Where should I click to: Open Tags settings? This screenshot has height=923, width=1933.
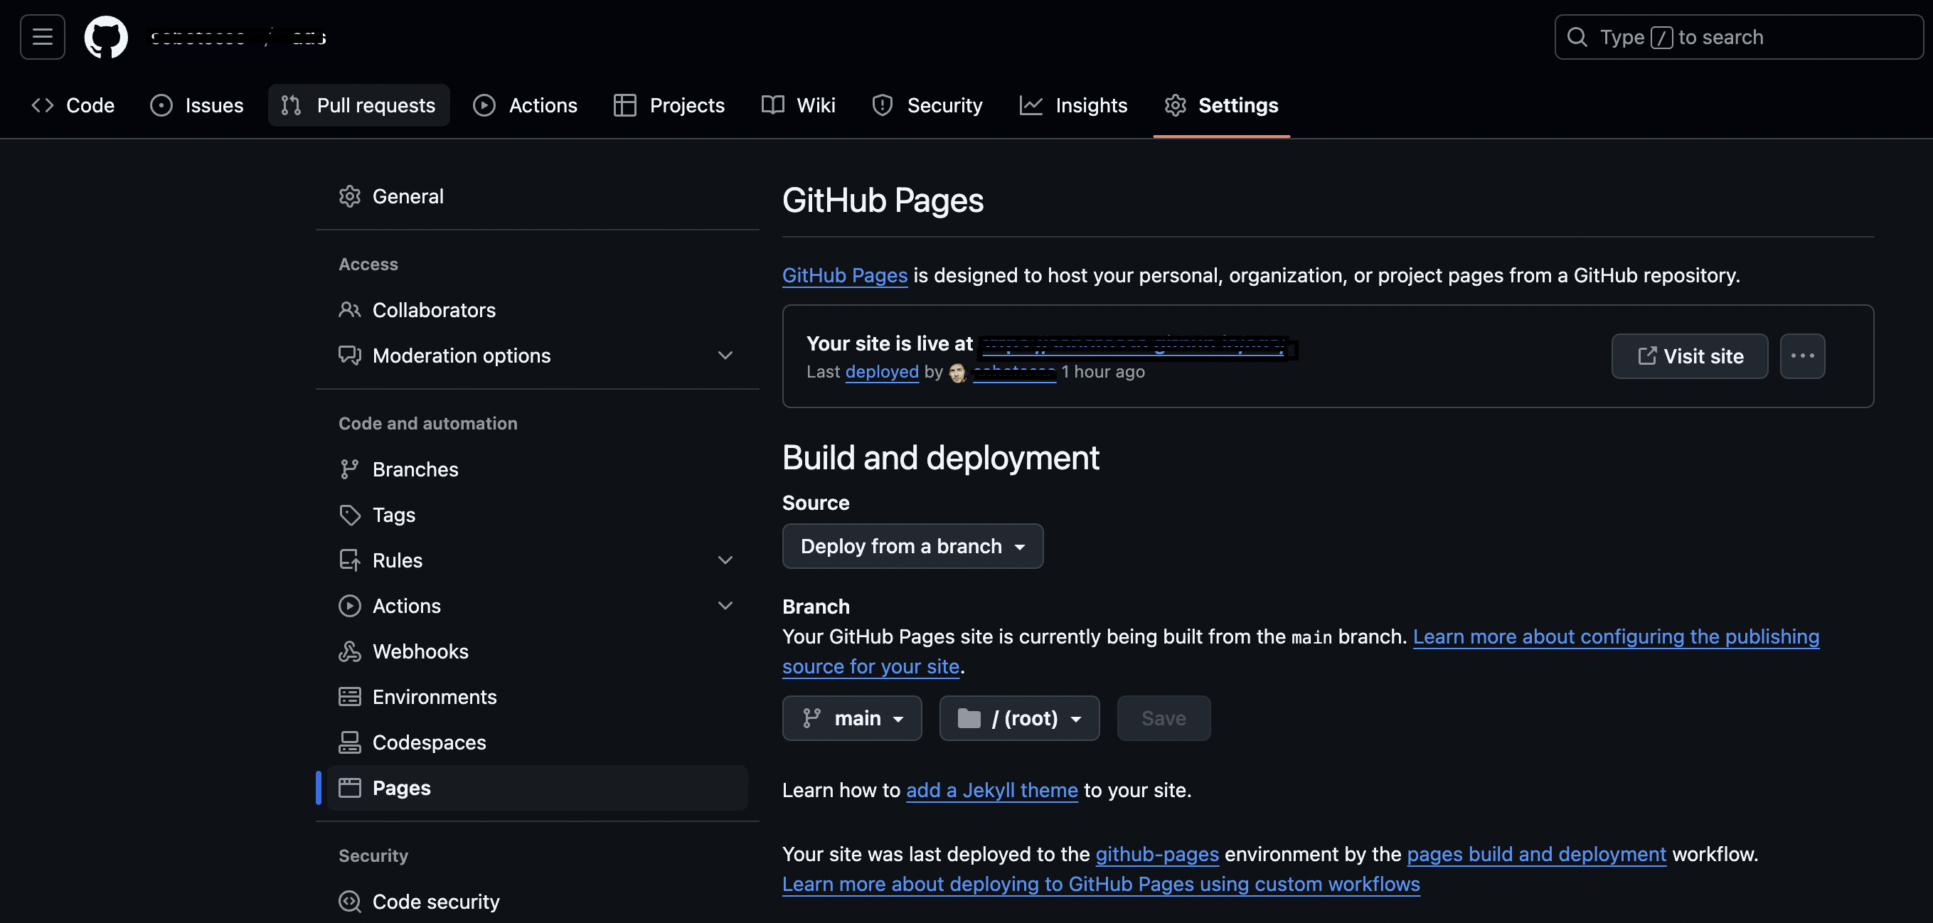pyautogui.click(x=537, y=515)
